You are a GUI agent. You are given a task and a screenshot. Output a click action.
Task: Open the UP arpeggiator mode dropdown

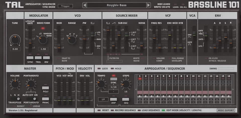click(x=103, y=99)
